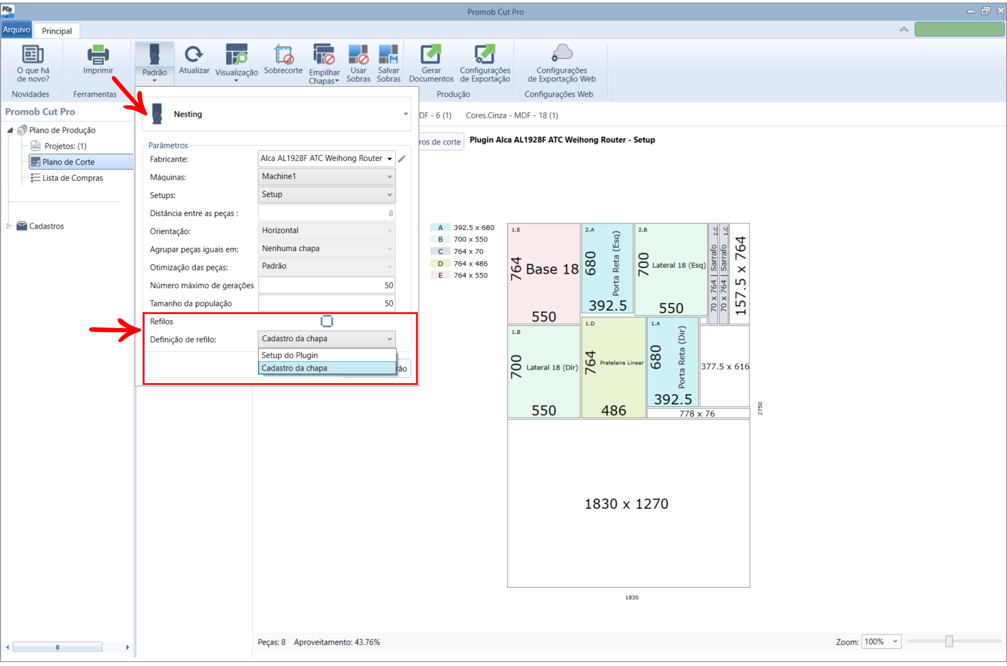
Task: Refresh the plan with the Atualizar icon
Action: coord(194,54)
